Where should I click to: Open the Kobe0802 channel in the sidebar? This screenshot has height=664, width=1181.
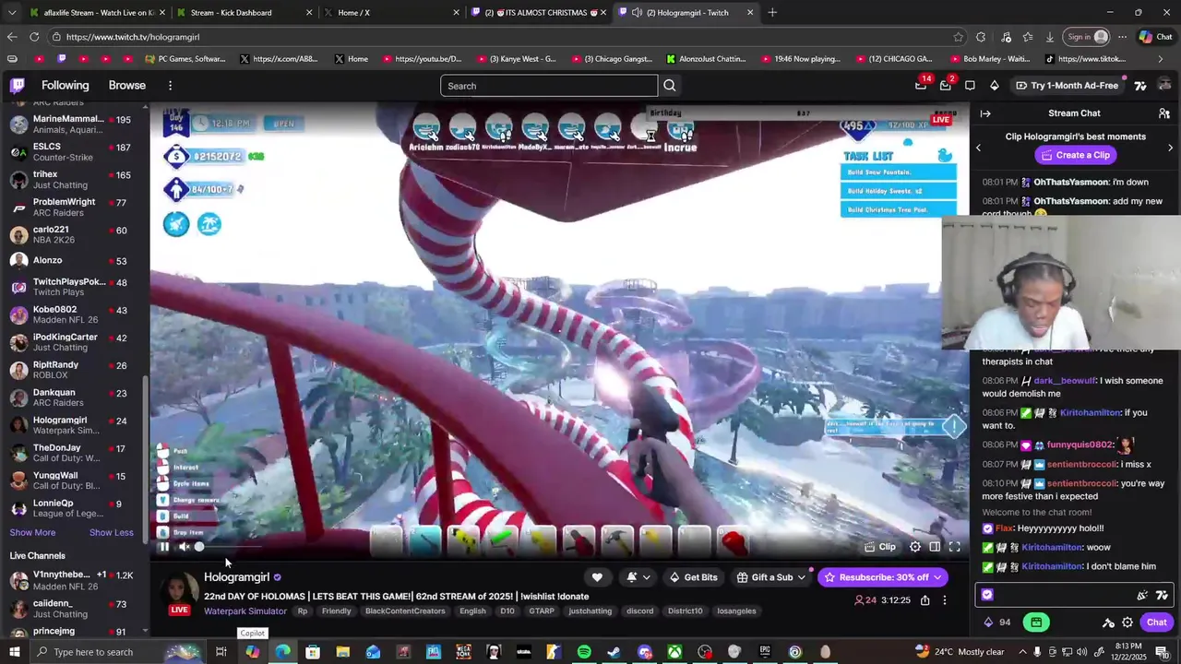point(74,315)
